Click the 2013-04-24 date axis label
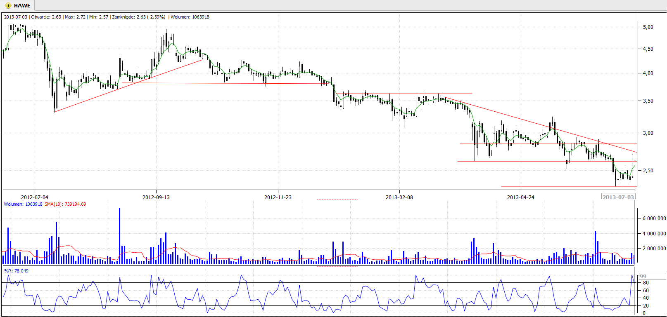Viewport: 667px width, 317px height. coord(521,197)
